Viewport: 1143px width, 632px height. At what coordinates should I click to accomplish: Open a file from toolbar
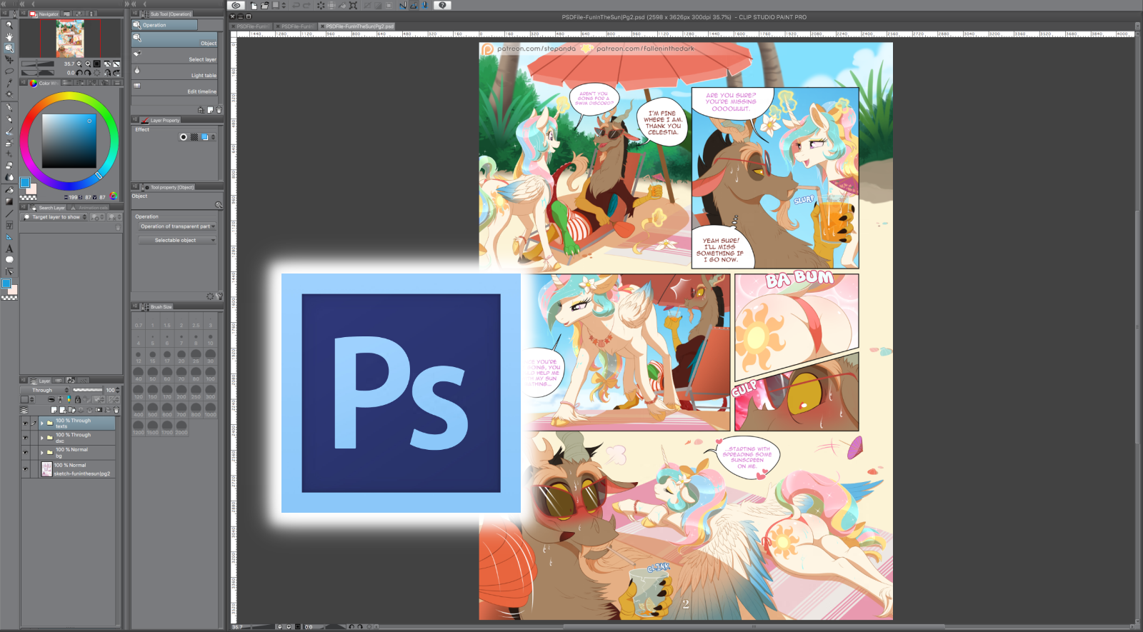pos(265,6)
